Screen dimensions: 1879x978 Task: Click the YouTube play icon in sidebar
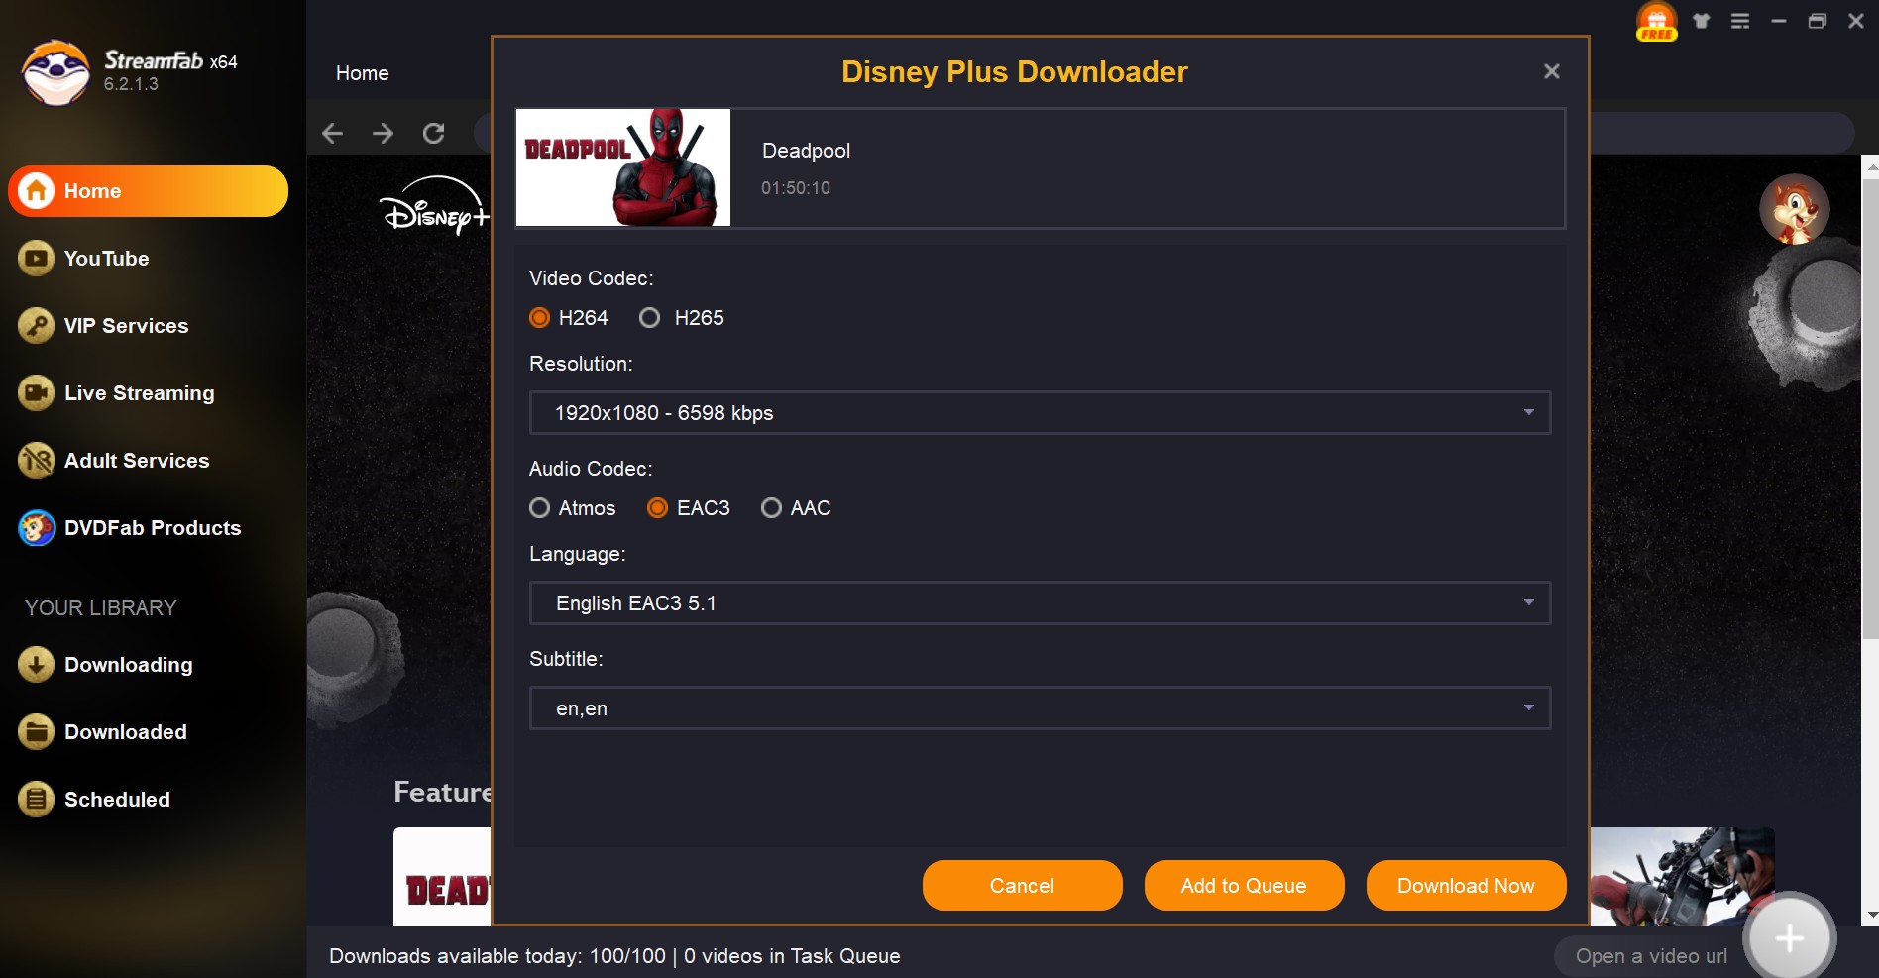point(36,259)
